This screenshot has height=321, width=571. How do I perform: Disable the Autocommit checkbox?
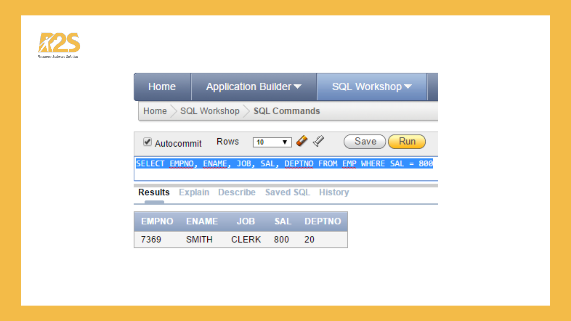[x=148, y=142]
